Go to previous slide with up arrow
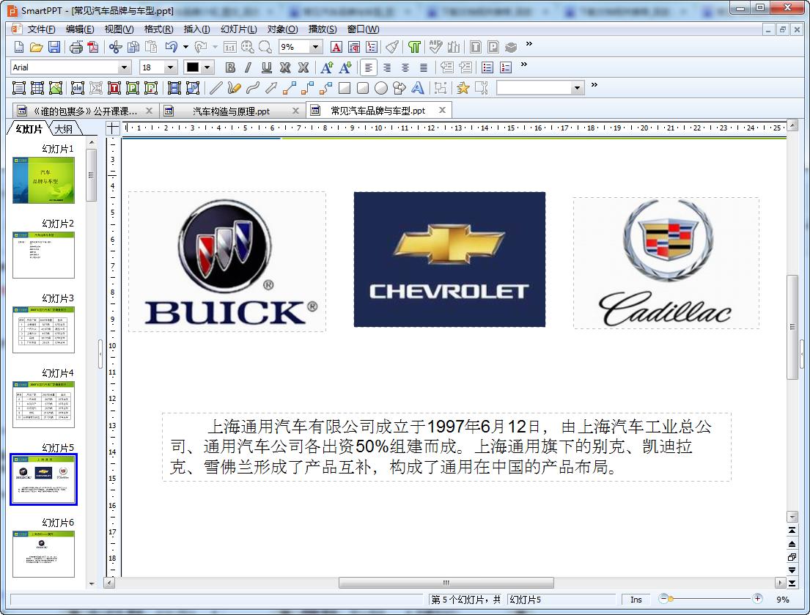810x615 pixels. (x=792, y=544)
